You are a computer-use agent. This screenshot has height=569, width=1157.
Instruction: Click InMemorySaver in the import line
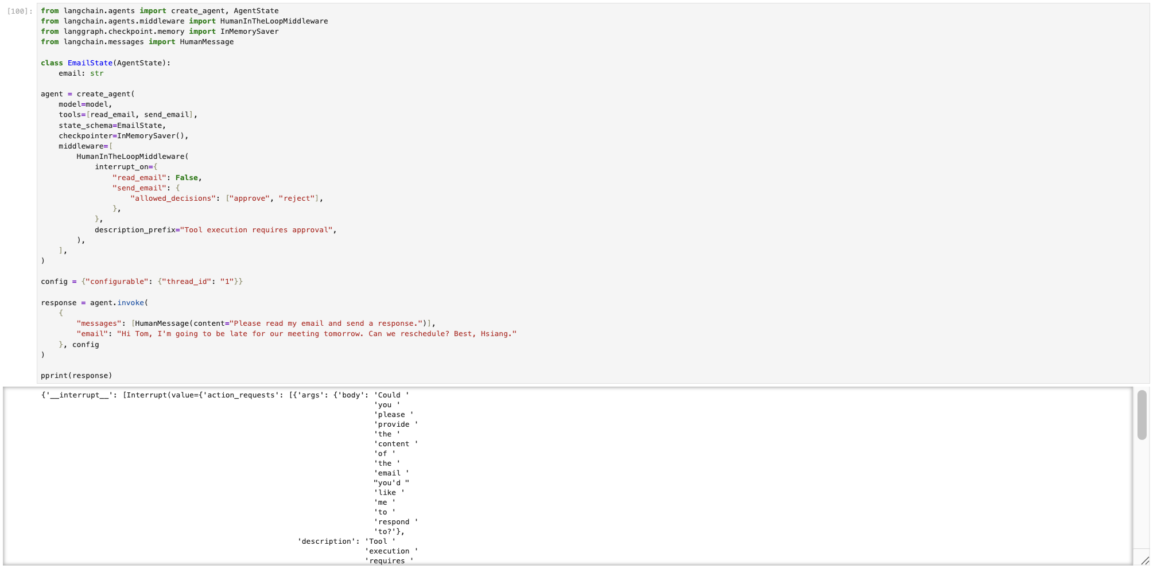coord(249,32)
